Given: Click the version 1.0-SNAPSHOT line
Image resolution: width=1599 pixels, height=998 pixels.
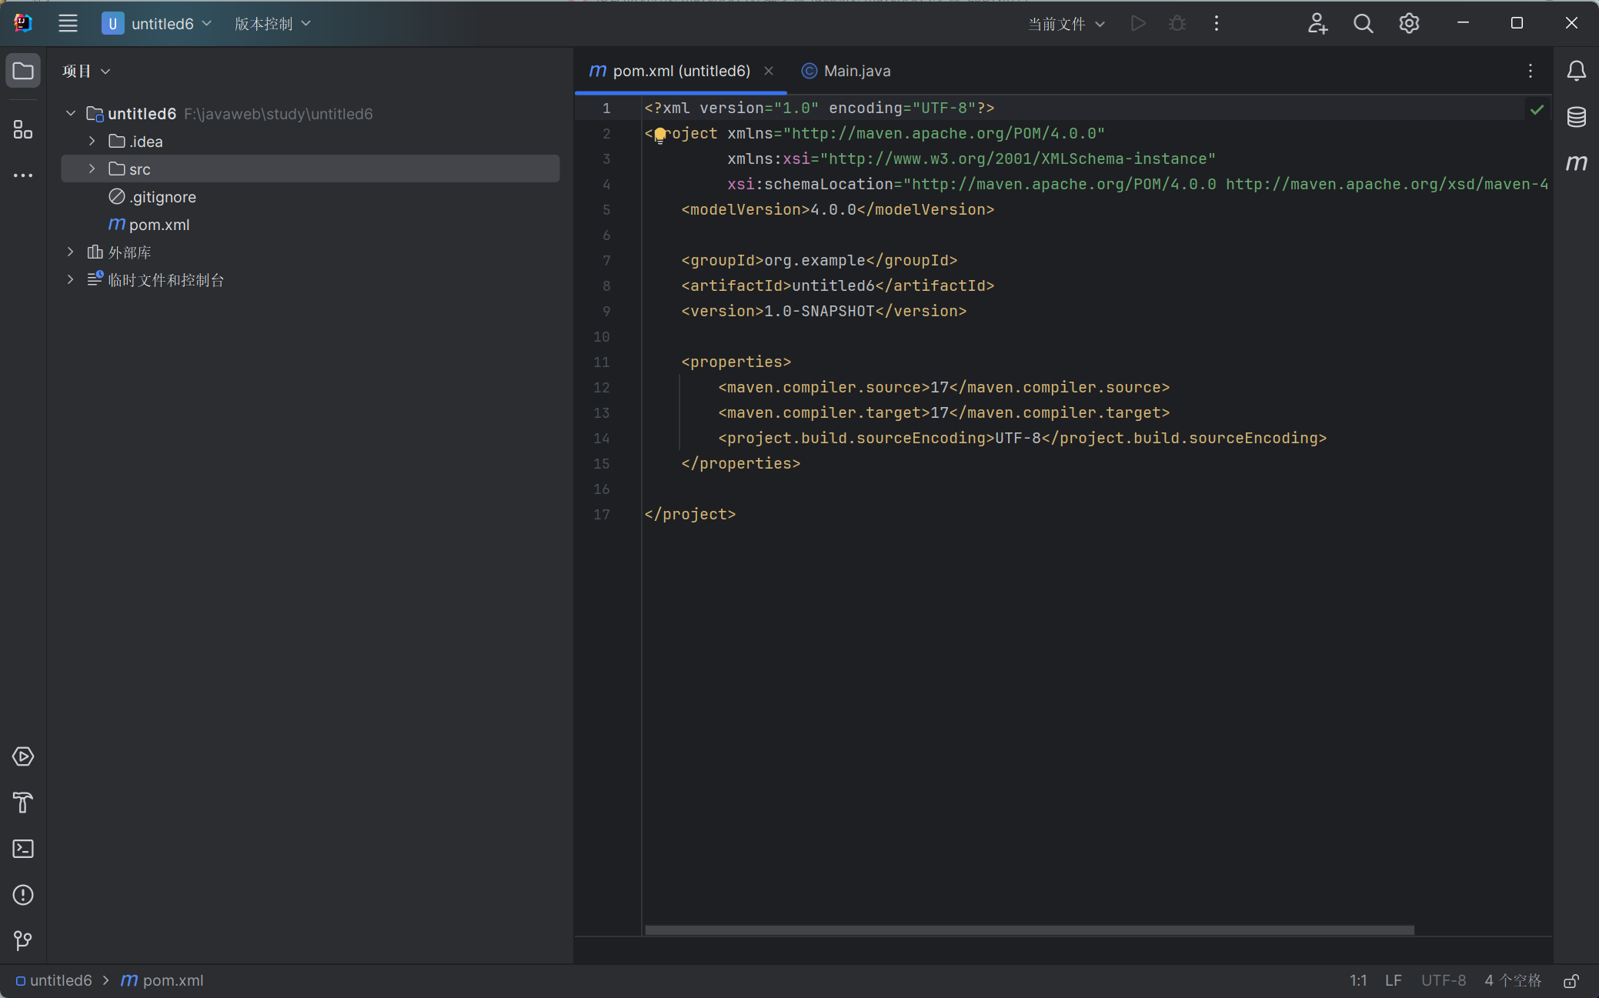Looking at the screenshot, I should coord(824,311).
